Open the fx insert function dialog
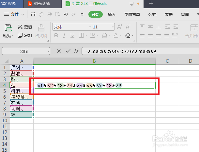Image resolution: width=199 pixels, height=152 pixels. pos(76,51)
